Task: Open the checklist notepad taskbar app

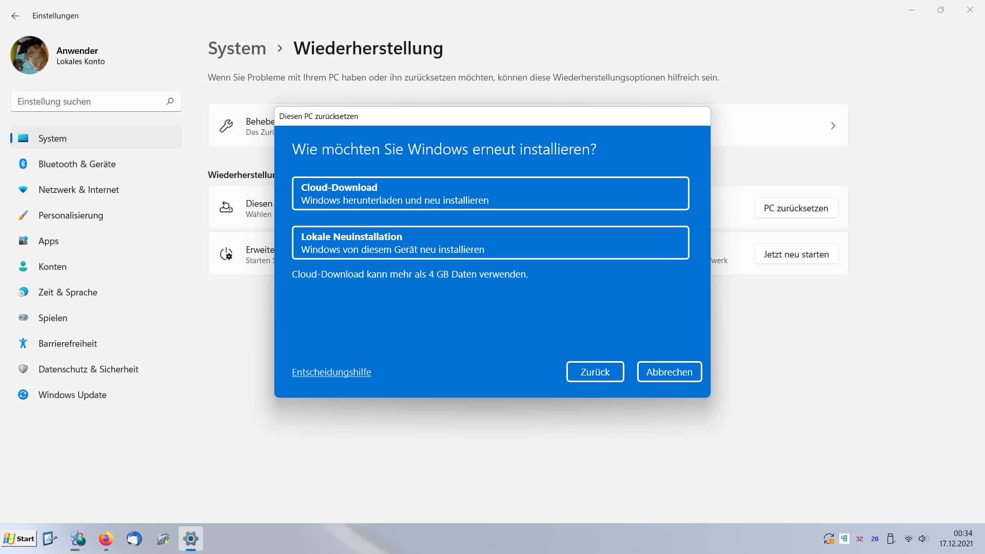Action: tap(50, 539)
